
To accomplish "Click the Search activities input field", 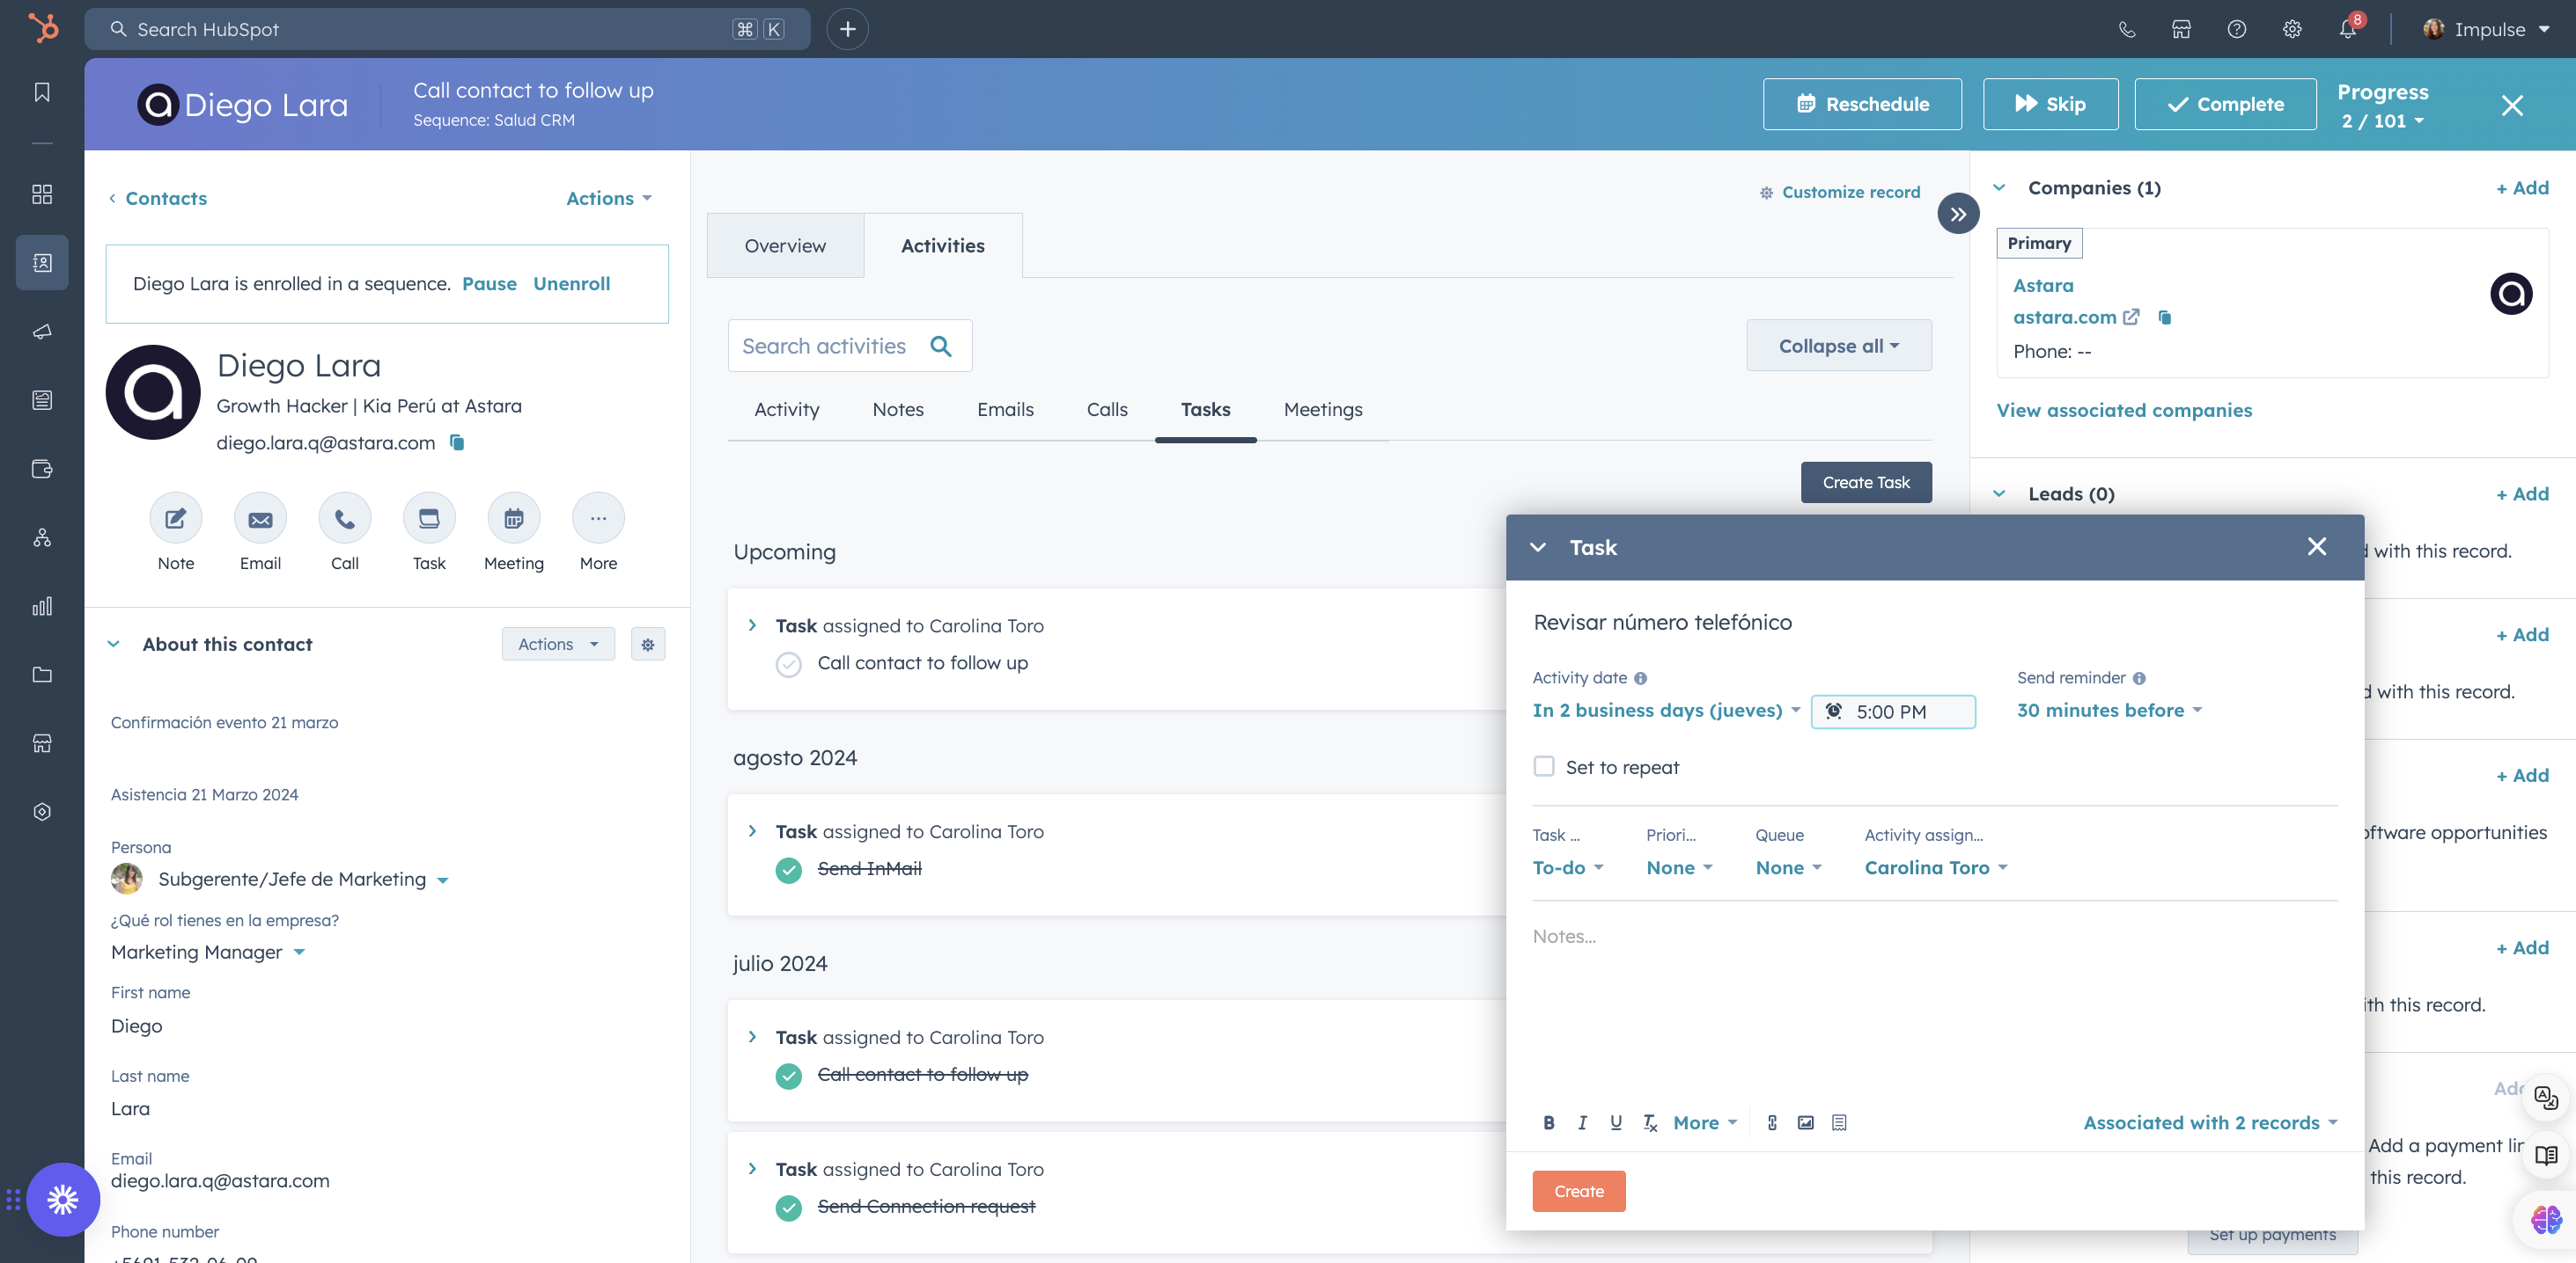I will click(825, 346).
